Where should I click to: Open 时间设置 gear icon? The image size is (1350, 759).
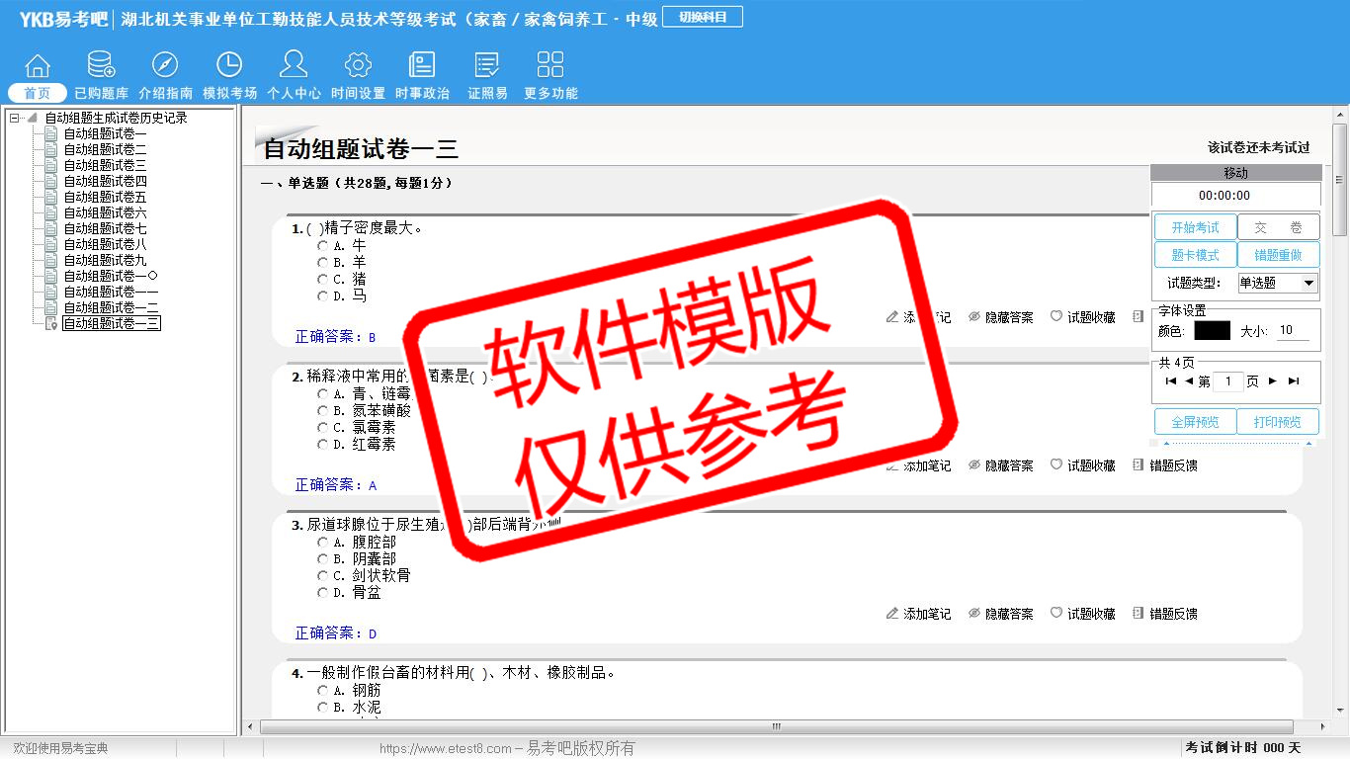pyautogui.click(x=358, y=66)
